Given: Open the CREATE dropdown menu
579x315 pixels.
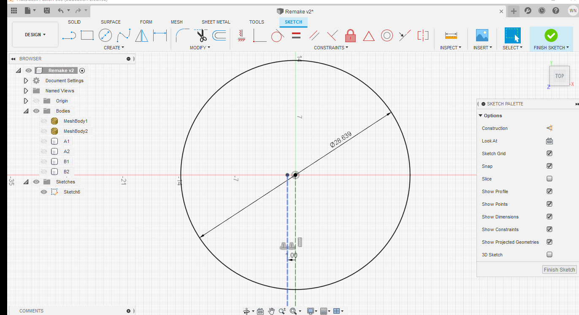Looking at the screenshot, I should click(114, 48).
